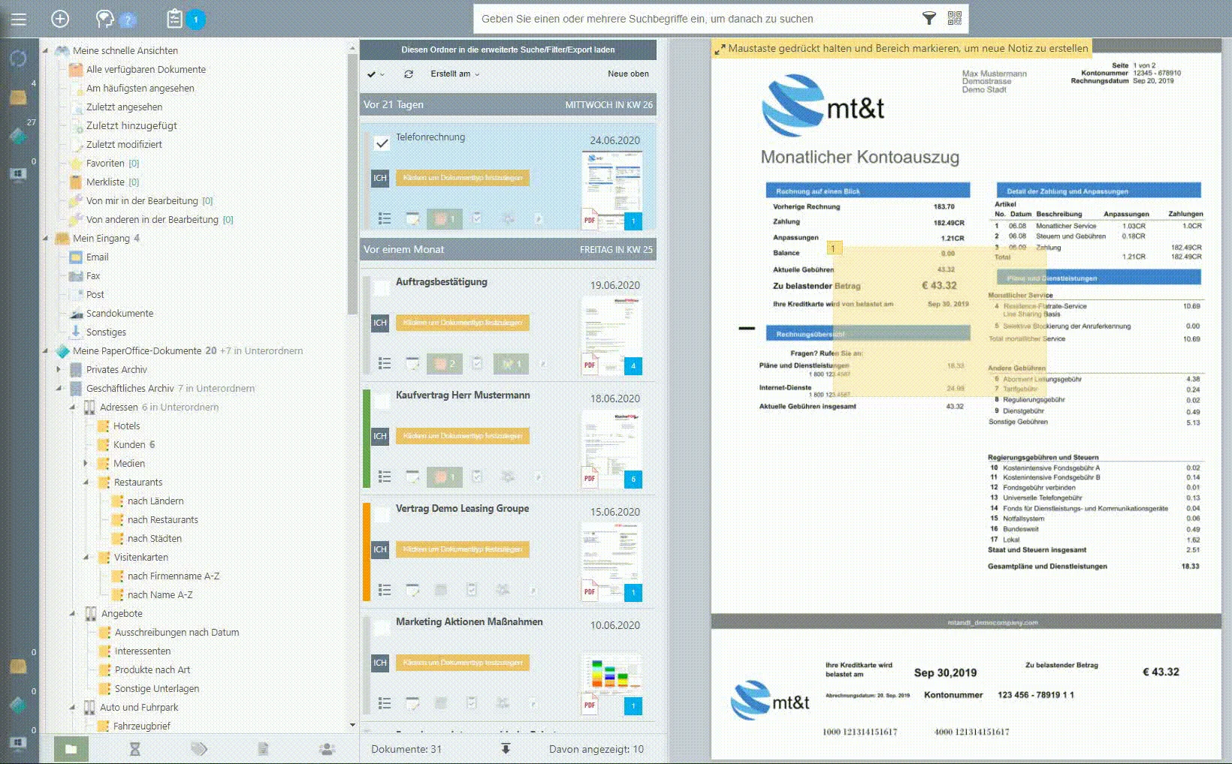Toggle the 'Neue oben' sort order

coord(628,74)
